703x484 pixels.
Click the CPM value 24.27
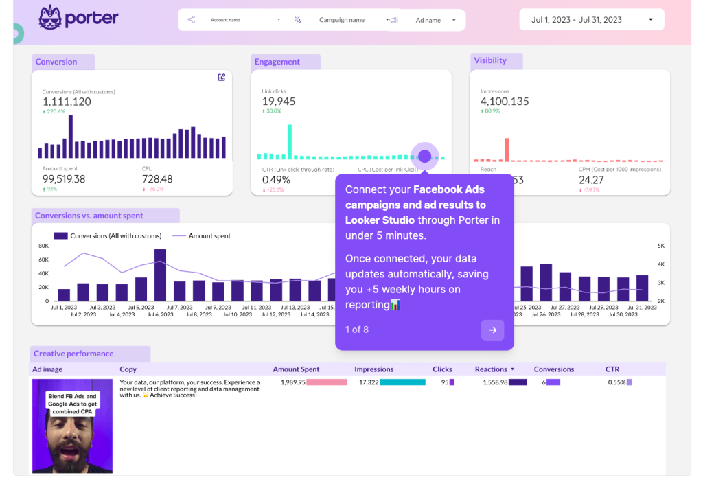point(591,180)
